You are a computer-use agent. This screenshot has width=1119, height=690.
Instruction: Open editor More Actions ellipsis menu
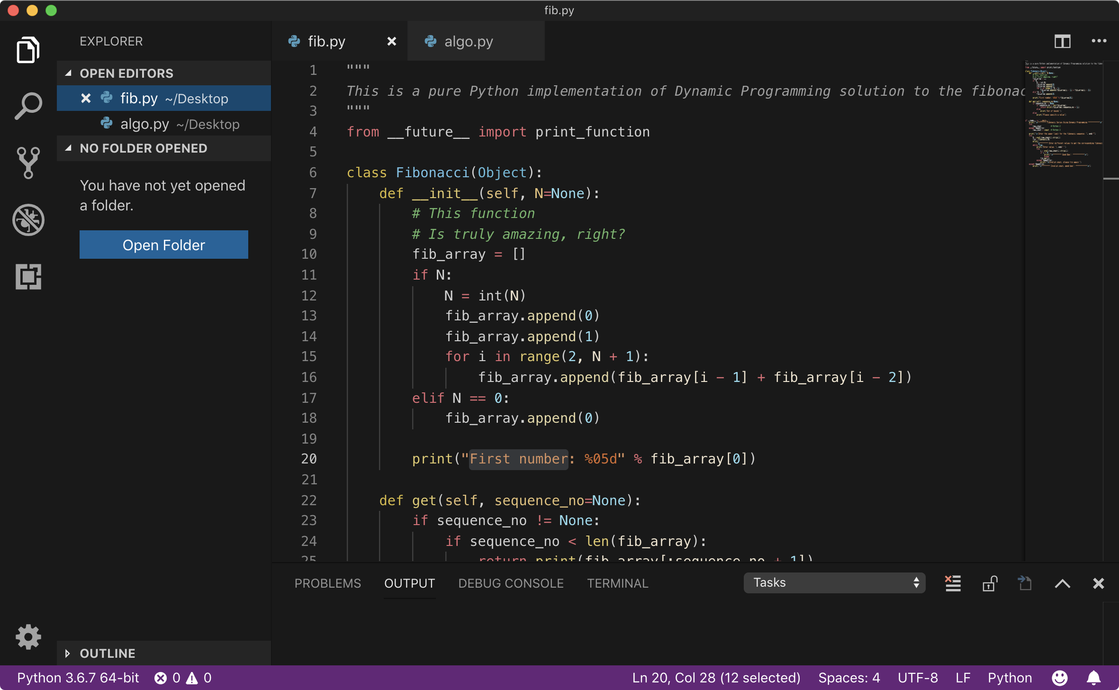point(1099,41)
